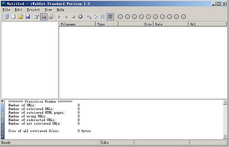
Task: Switch to small icons view
Action: [96, 17]
